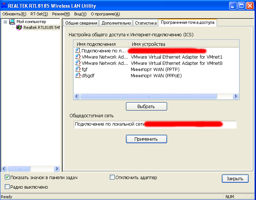Click the fgf connection icon
The image size is (256, 200).
(78, 69)
